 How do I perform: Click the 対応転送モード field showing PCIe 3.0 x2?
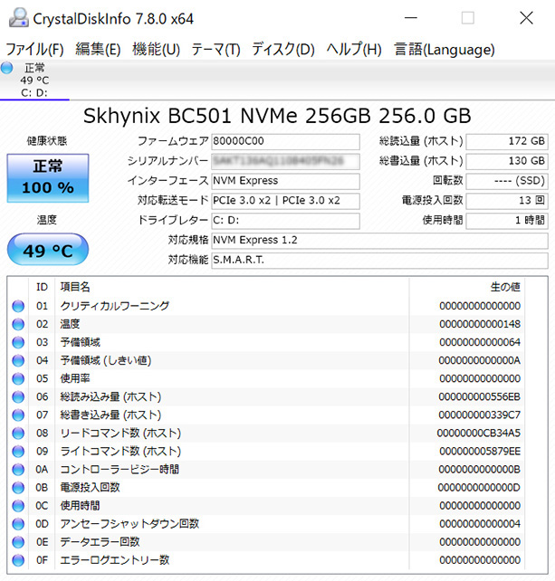tap(285, 201)
